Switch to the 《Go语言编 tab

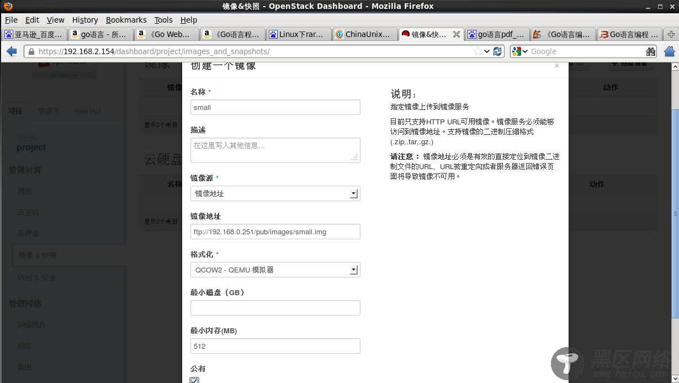(x=564, y=34)
